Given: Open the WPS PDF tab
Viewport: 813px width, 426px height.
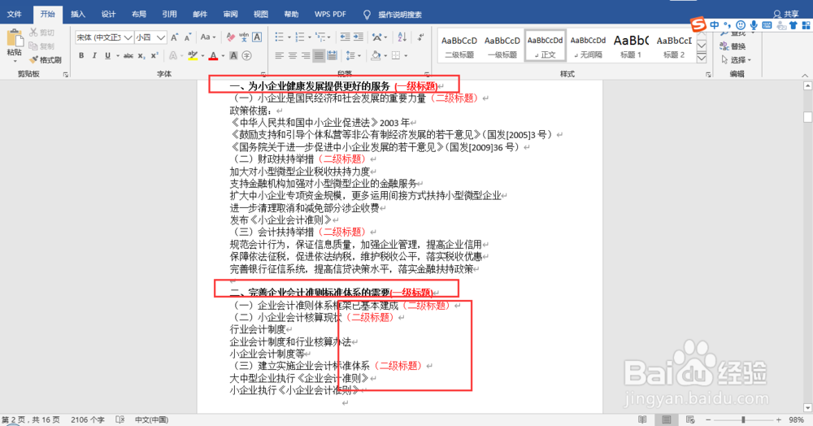Looking at the screenshot, I should pyautogui.click(x=330, y=14).
